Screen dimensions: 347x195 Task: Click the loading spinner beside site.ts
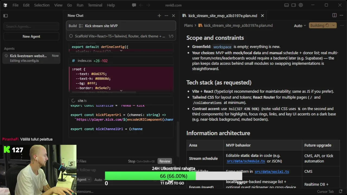click(x=73, y=101)
